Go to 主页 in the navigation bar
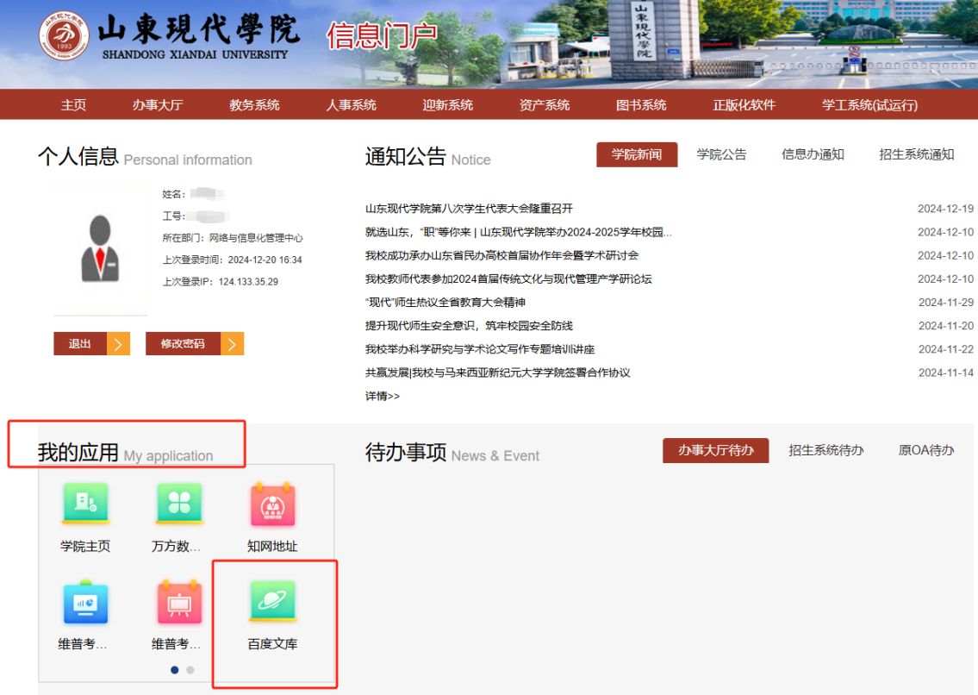 point(73,105)
